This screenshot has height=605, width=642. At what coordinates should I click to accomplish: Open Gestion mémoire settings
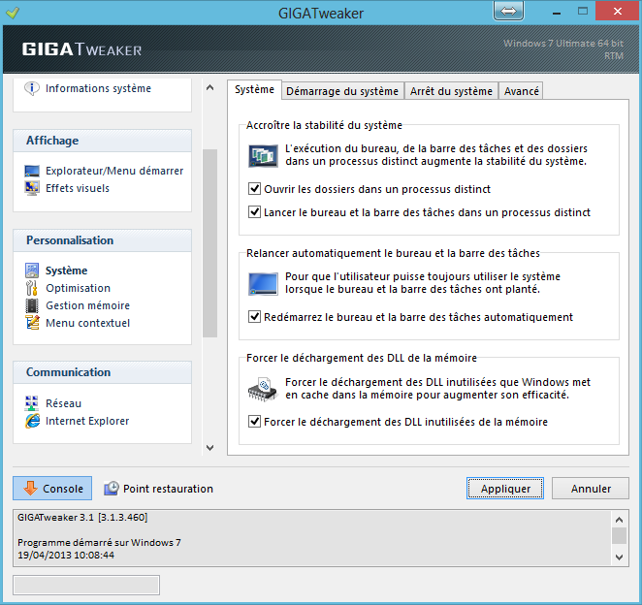(x=87, y=305)
